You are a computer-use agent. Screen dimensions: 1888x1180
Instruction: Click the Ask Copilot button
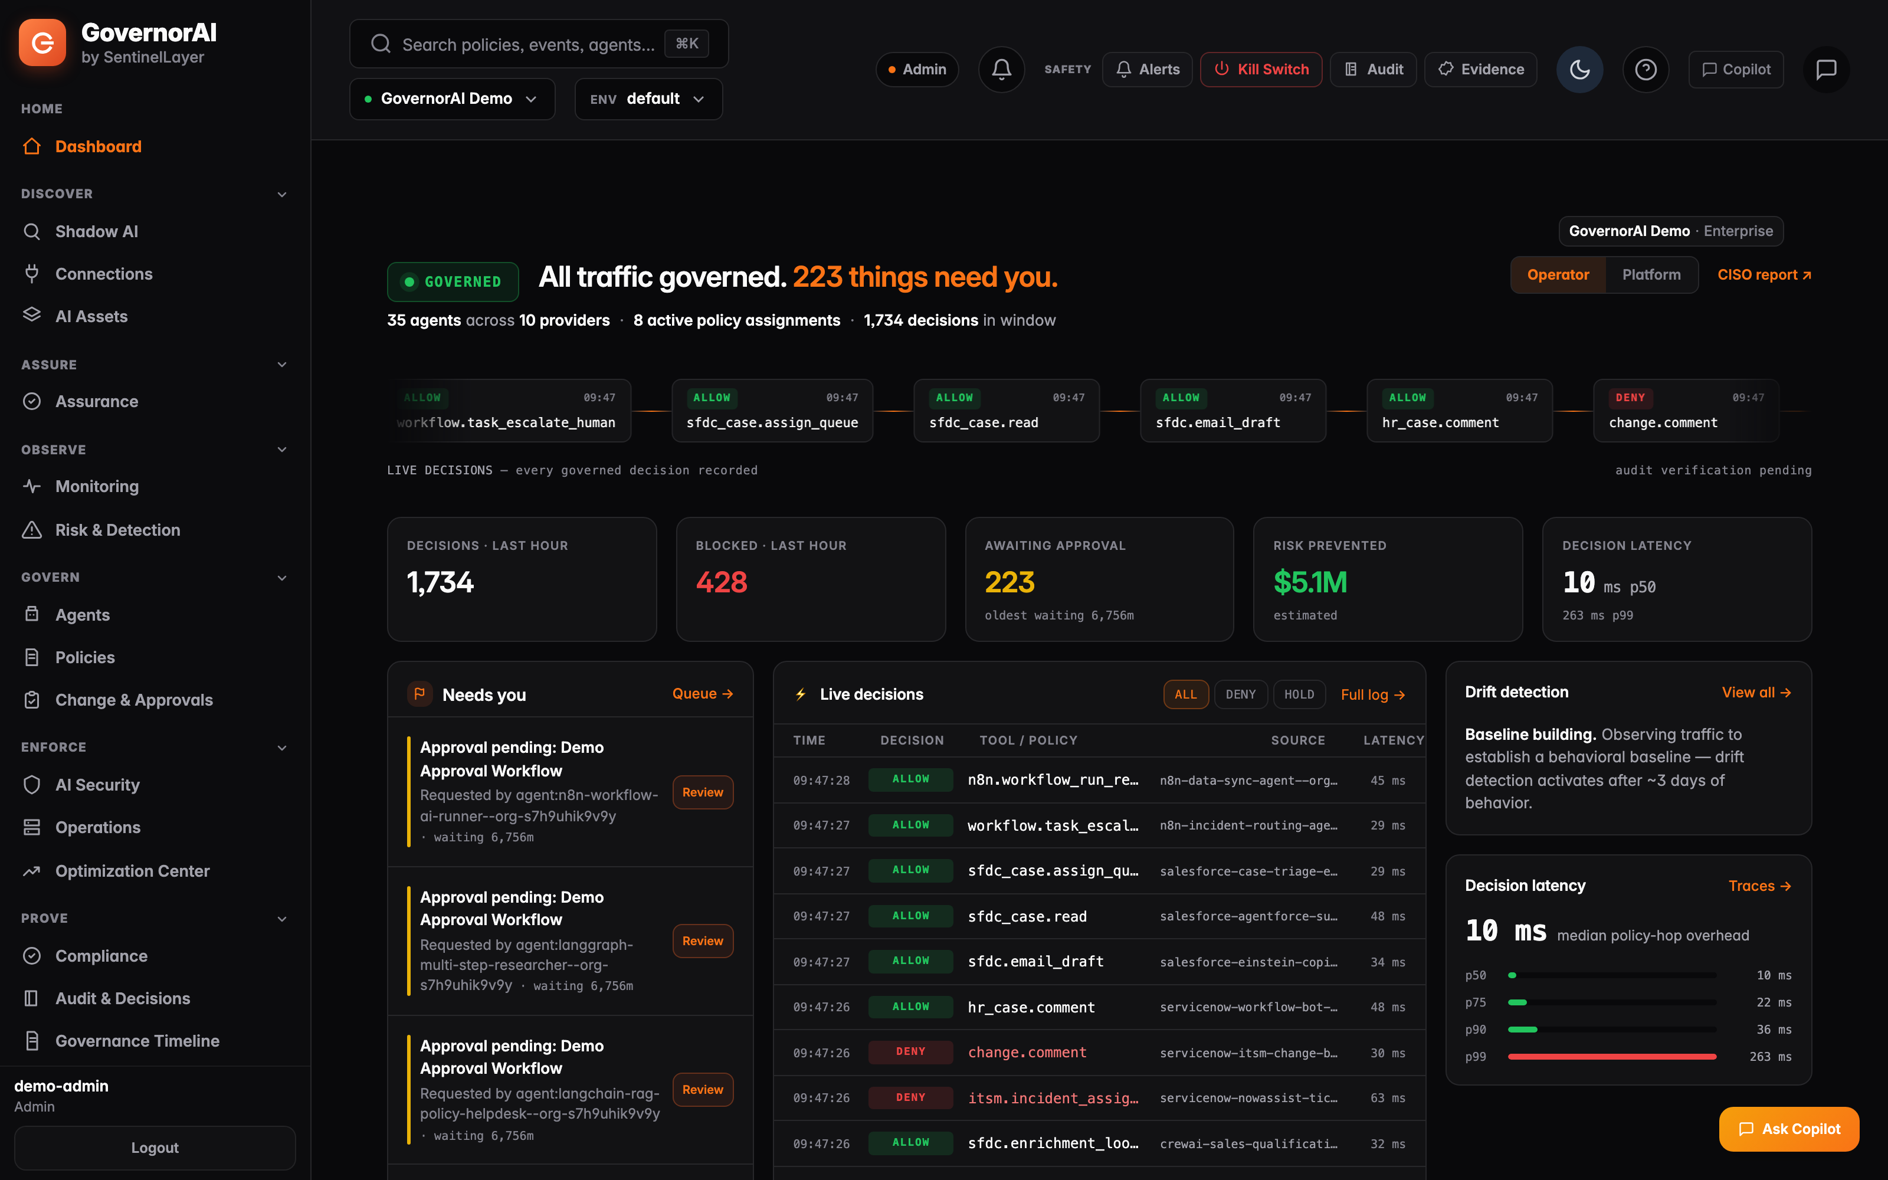pyautogui.click(x=1788, y=1129)
